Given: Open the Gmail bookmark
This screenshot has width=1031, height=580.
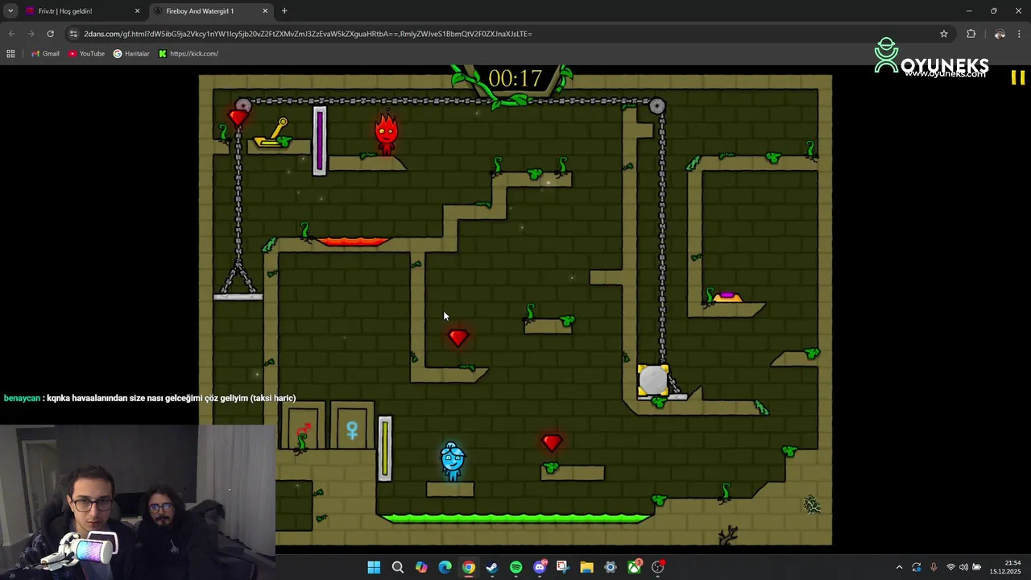Looking at the screenshot, I should pos(45,54).
